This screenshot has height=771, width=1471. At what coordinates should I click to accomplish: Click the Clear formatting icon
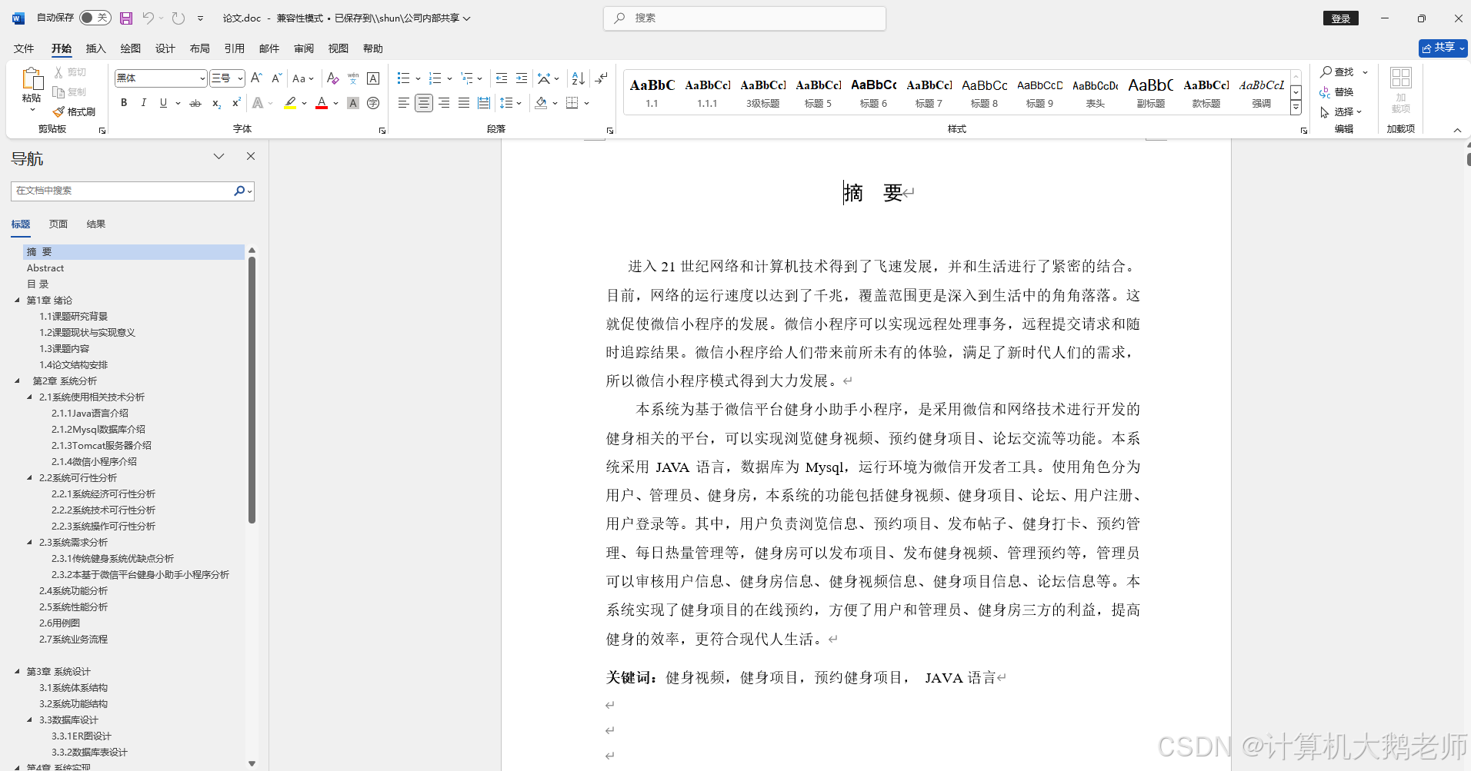point(332,78)
